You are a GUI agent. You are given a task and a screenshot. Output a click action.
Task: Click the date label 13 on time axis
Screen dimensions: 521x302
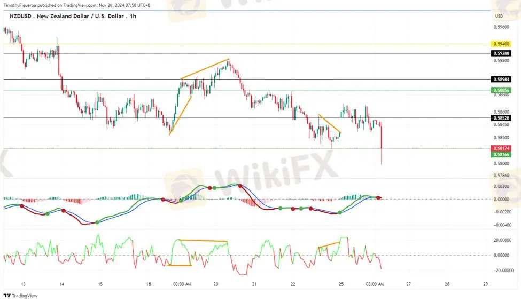(23, 284)
